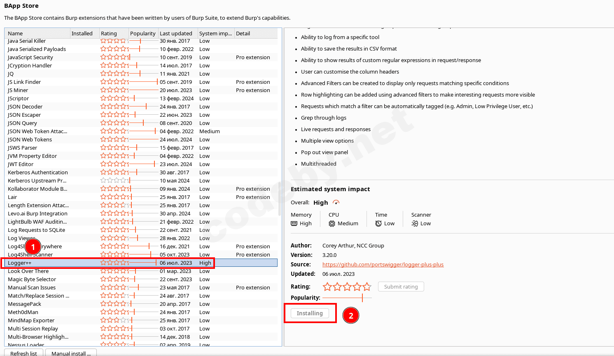Select the Kerberos Authentication extension
Image resolution: width=614 pixels, height=356 pixels.
point(141,172)
